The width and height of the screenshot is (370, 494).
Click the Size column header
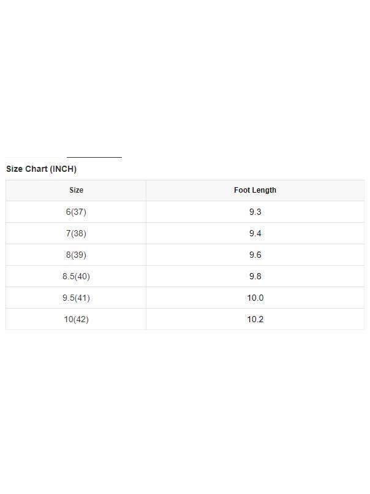76,190
